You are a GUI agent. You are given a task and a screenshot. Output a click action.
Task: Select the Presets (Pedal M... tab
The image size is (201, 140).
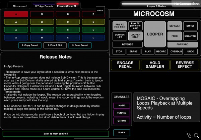[x=68, y=6]
